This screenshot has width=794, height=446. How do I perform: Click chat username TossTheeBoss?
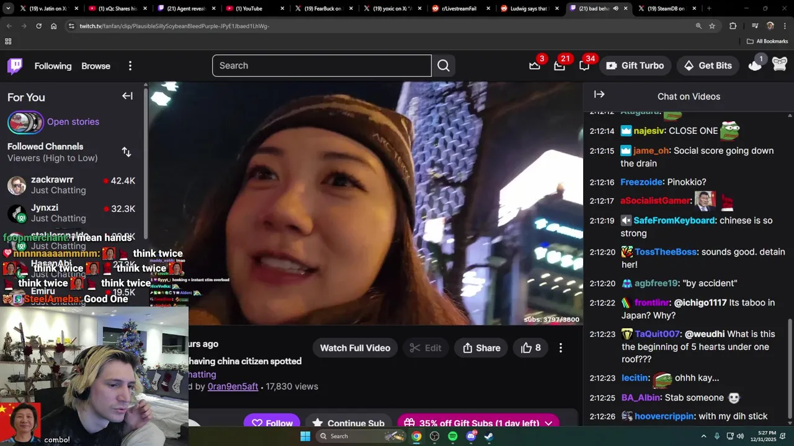pyautogui.click(x=666, y=252)
